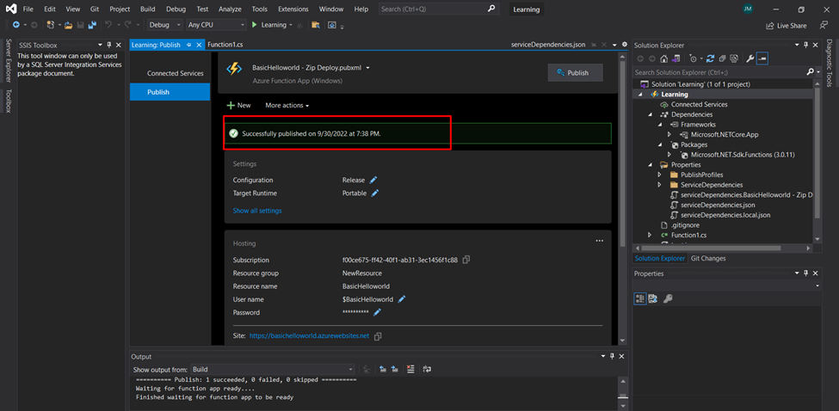Copy the site URL with copy icon

378,336
